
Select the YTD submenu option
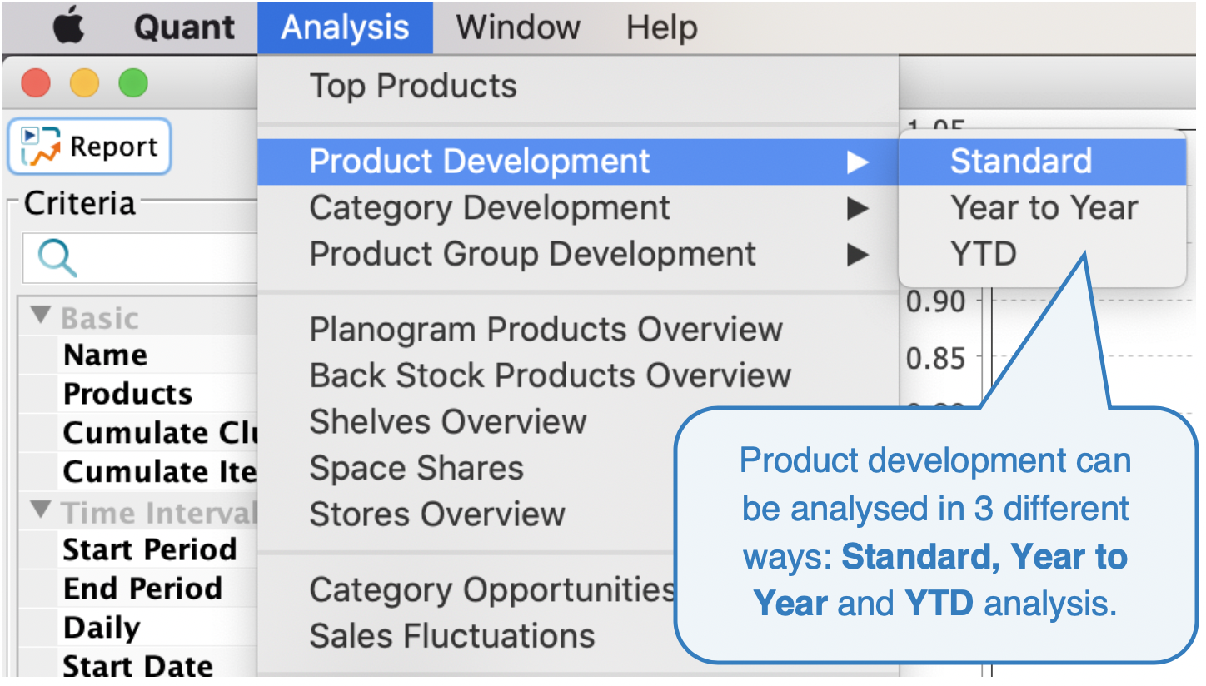(984, 254)
